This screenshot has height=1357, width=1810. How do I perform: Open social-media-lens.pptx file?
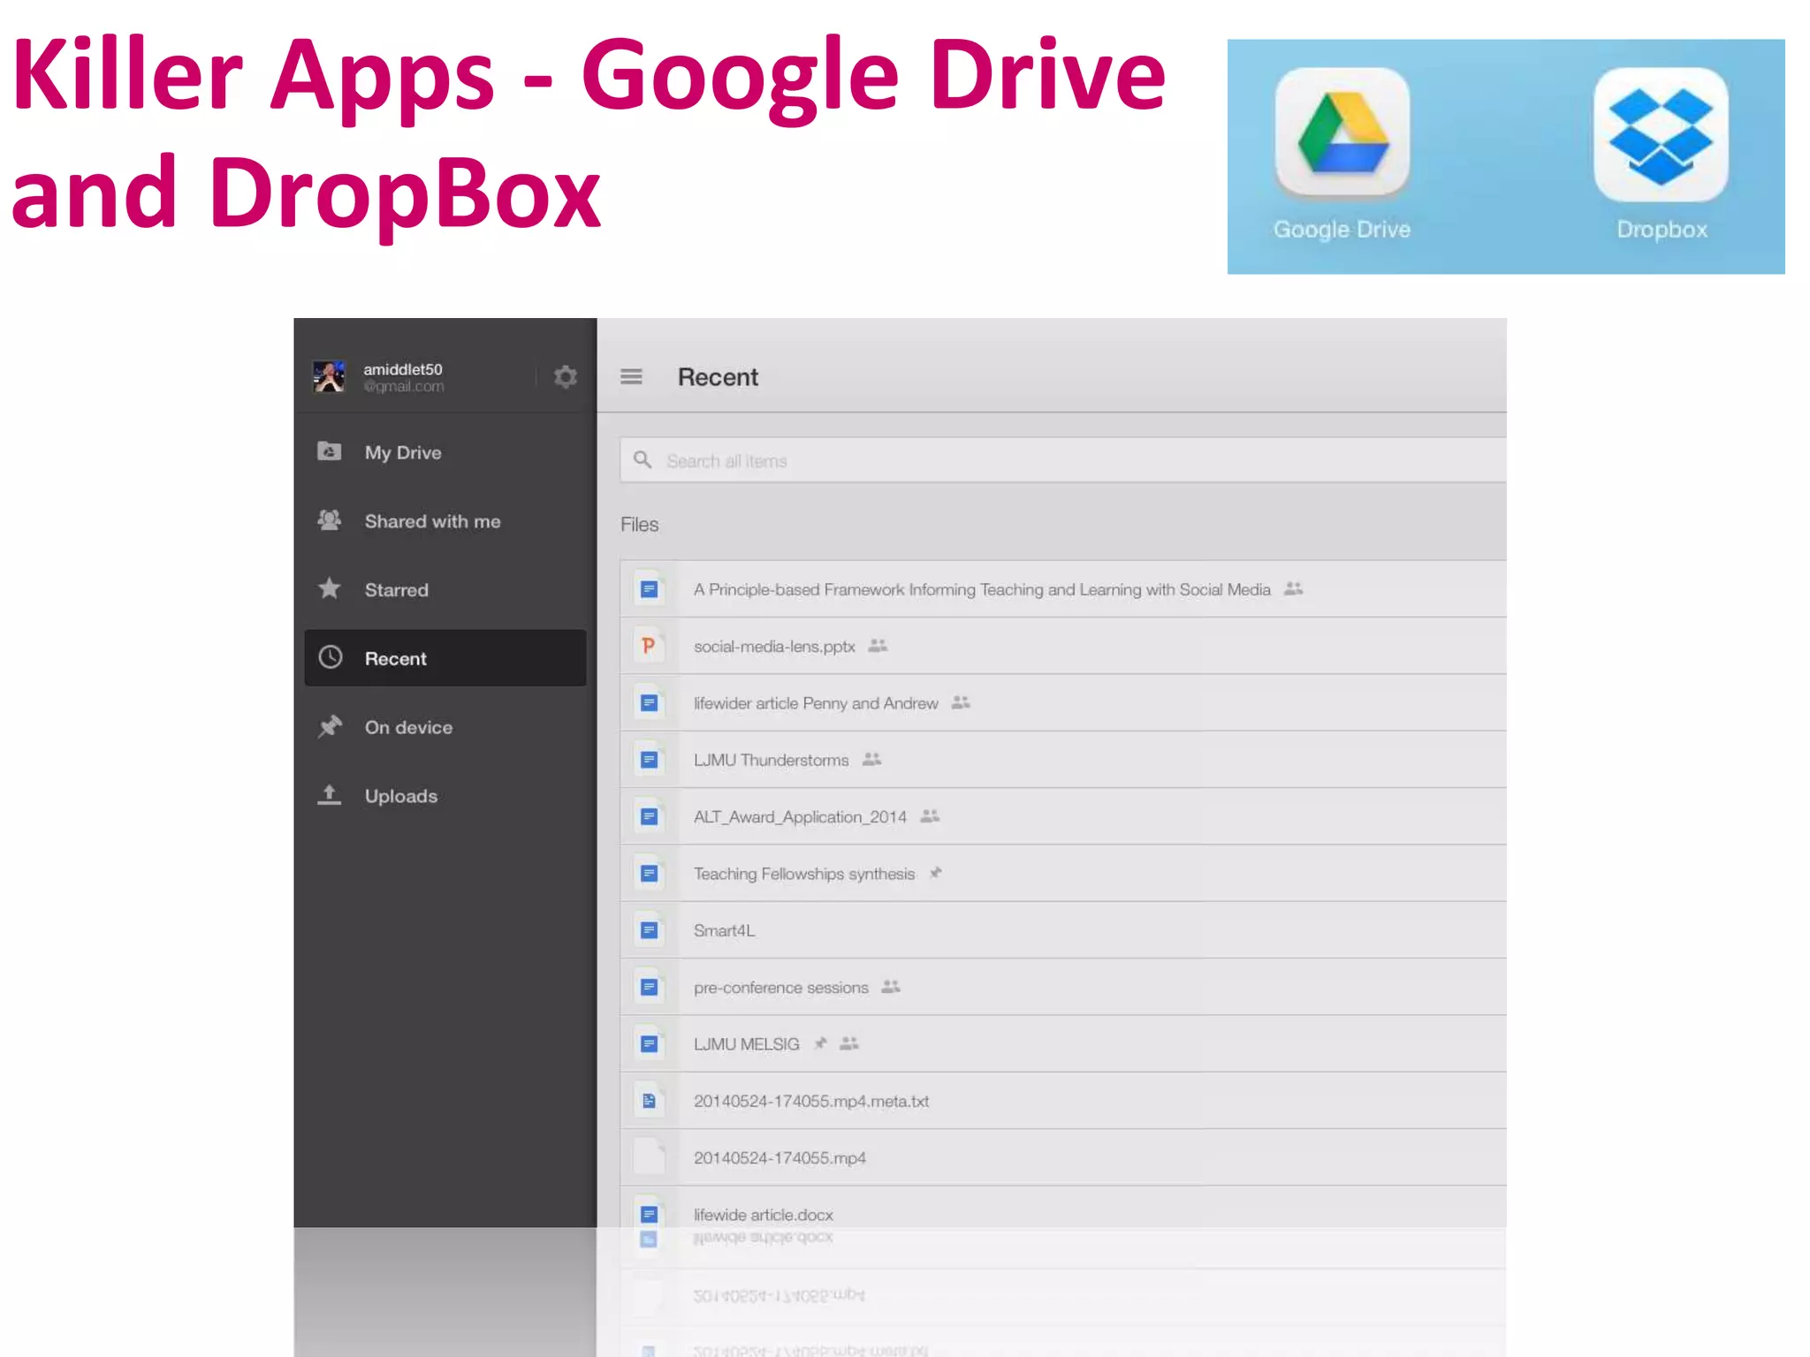(x=1063, y=646)
